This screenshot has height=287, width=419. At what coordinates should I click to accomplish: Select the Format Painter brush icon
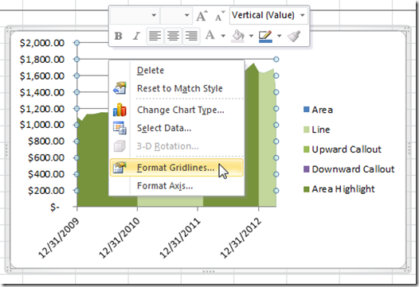pyautogui.click(x=294, y=36)
